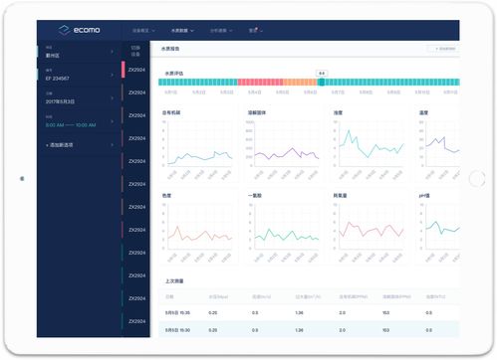Open the highlighted white top navigation menu
Screen dimensions: 497x360
[x=182, y=31]
